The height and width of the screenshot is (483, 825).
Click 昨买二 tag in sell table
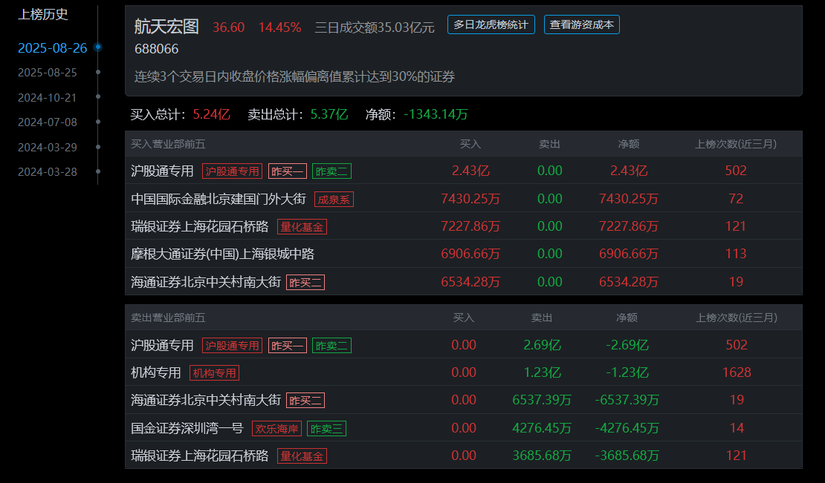(305, 400)
